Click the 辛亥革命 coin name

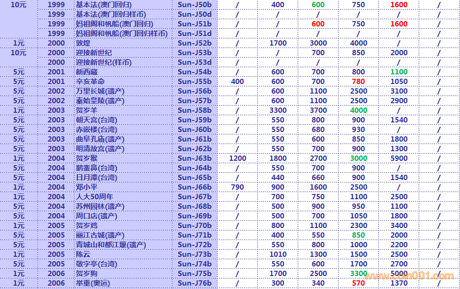[x=90, y=82]
